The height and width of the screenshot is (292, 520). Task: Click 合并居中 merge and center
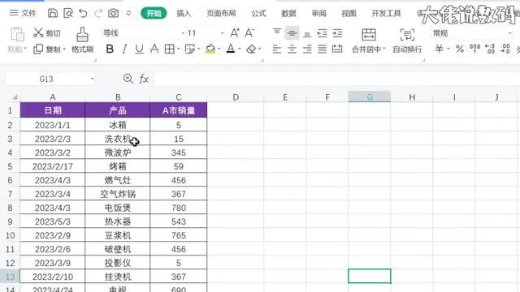point(368,41)
